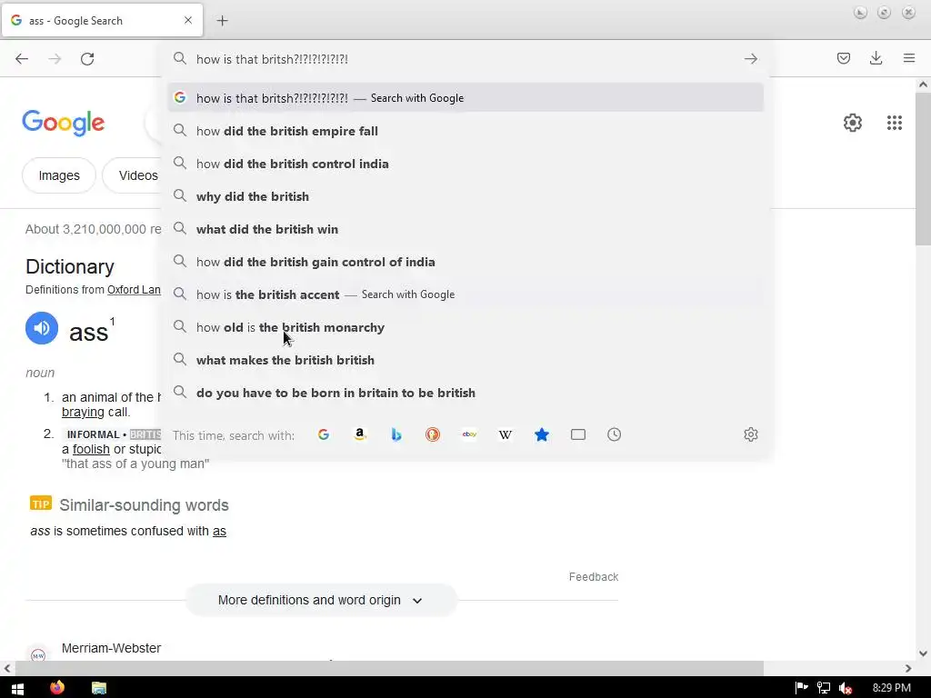
Task: Choose suggestion 'how did the british control india'
Action: pyautogui.click(x=465, y=164)
